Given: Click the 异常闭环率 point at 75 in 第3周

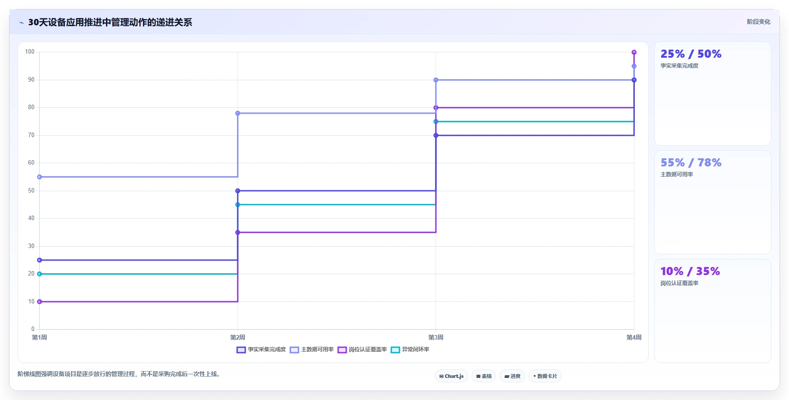Looking at the screenshot, I should tap(436, 121).
